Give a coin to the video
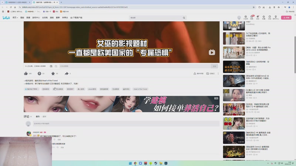The height and width of the screenshot is (166, 296). [39, 73]
